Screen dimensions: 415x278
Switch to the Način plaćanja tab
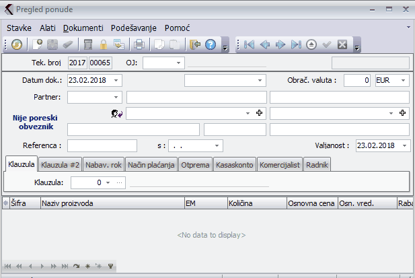151,165
